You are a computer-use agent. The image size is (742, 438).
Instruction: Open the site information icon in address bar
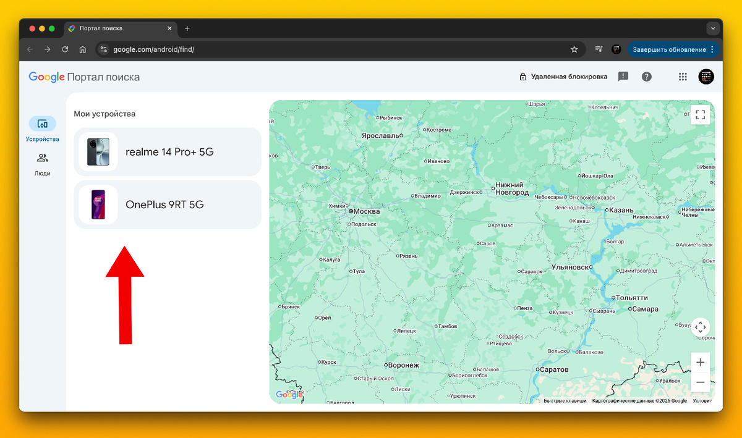pyautogui.click(x=104, y=49)
